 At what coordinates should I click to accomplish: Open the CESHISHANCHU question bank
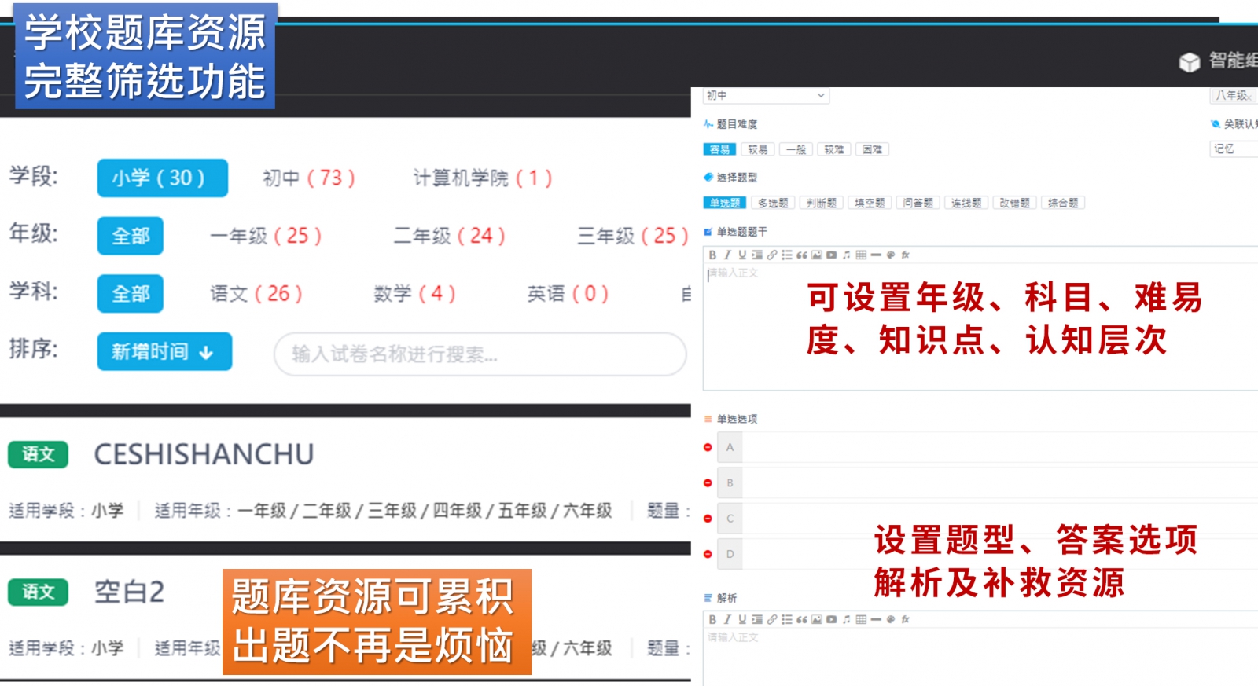click(204, 454)
